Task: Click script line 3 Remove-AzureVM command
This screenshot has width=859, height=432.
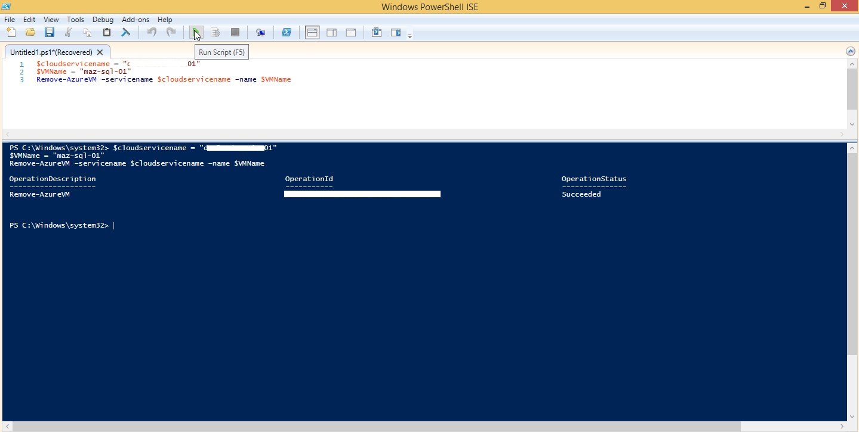Action: (164, 79)
